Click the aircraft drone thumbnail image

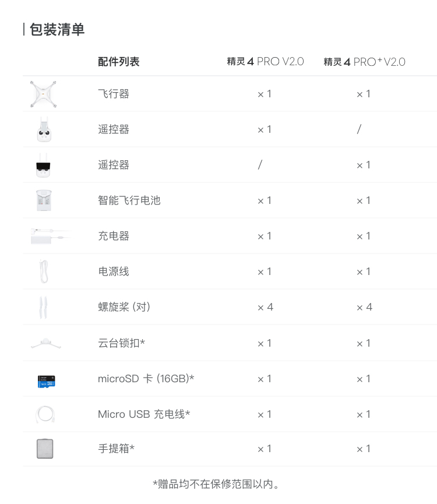[x=43, y=94]
